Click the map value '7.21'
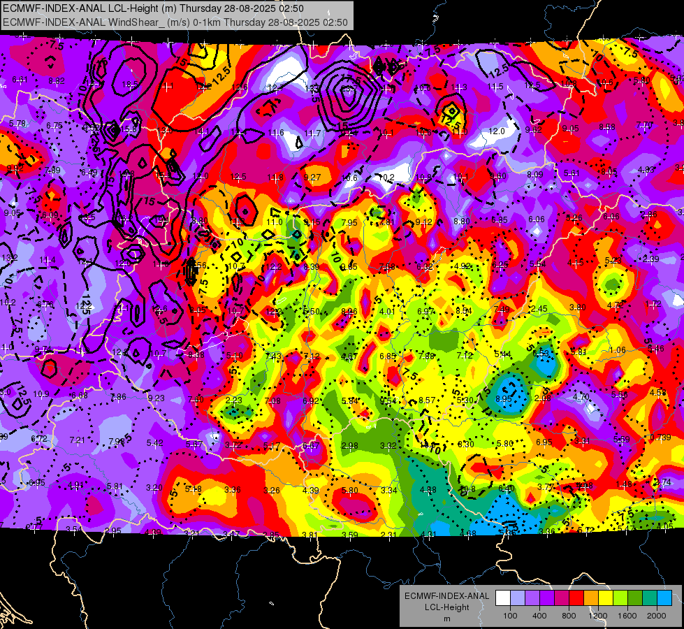The height and width of the screenshot is (629, 684). [x=78, y=440]
